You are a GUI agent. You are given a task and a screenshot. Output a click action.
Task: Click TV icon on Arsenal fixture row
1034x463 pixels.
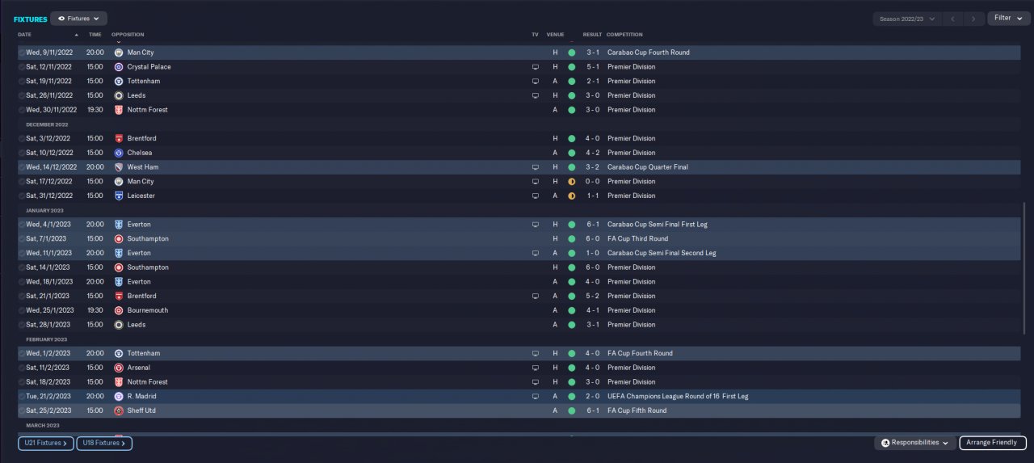(535, 368)
